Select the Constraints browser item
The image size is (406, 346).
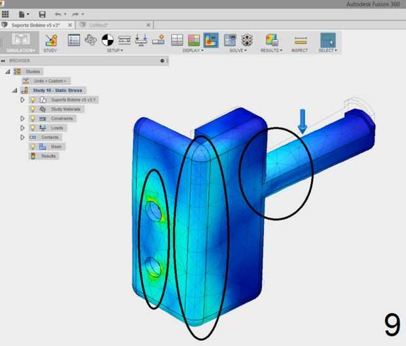coord(62,118)
